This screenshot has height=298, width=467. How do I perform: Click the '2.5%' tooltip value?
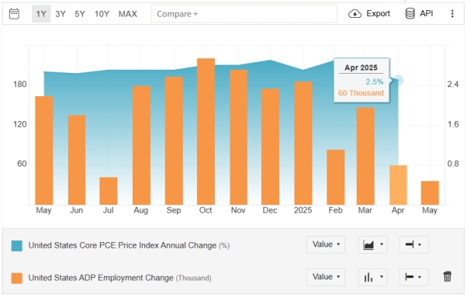375,81
